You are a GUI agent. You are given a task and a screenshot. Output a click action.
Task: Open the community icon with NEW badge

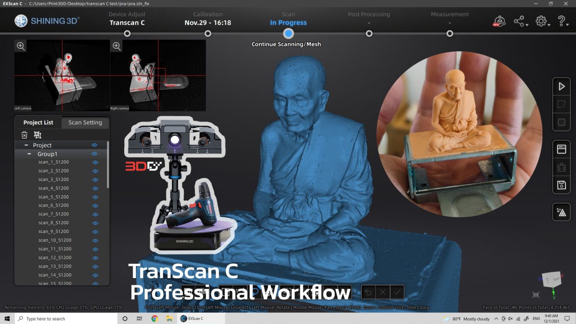(x=499, y=21)
